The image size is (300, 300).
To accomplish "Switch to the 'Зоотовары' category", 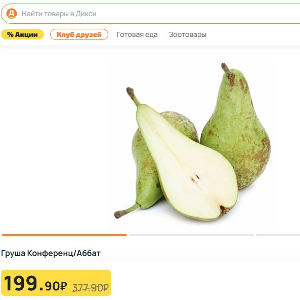I will tap(188, 34).
